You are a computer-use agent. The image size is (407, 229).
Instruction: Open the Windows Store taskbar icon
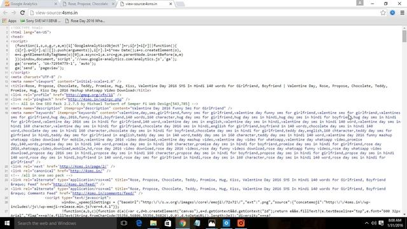pos(168,223)
